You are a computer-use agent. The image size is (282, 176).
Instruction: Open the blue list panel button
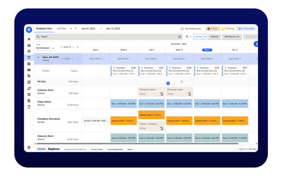tap(256, 44)
